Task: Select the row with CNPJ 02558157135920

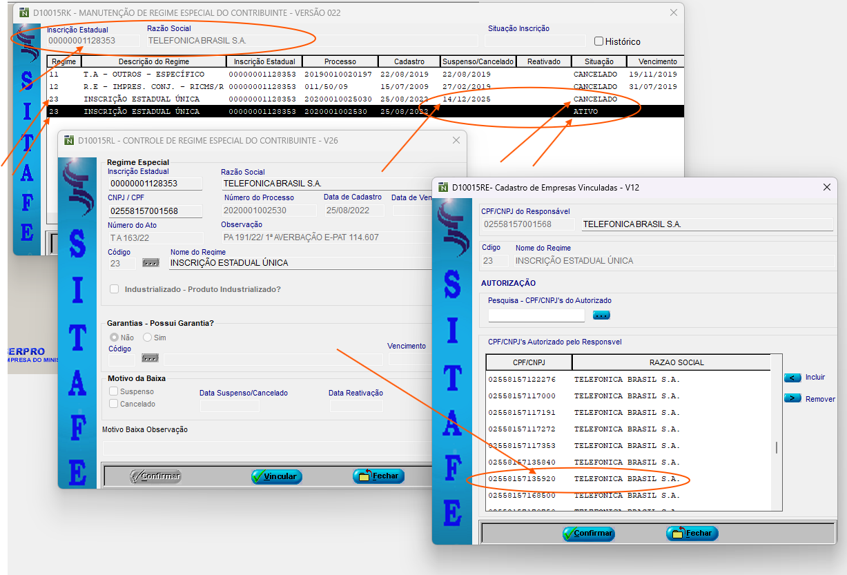Action: [x=583, y=478]
